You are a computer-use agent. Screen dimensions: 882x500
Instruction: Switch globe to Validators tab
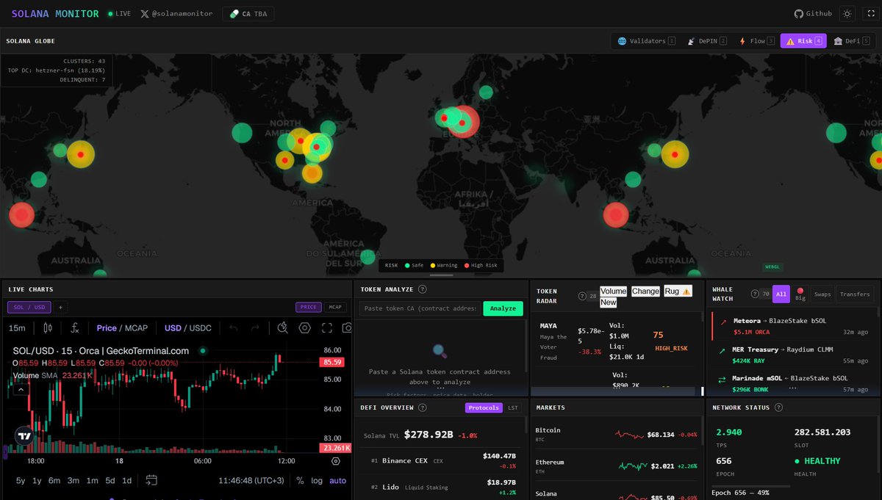[646, 41]
